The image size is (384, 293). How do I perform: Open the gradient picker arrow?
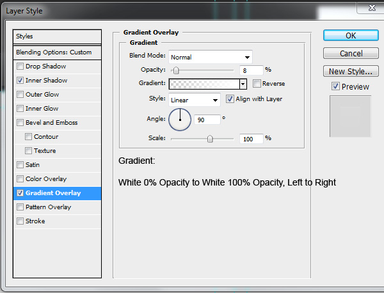(x=243, y=84)
